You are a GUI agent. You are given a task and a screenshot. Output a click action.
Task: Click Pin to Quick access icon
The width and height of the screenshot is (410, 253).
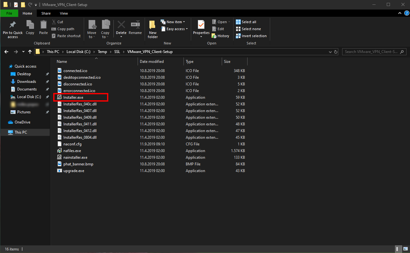point(13,25)
